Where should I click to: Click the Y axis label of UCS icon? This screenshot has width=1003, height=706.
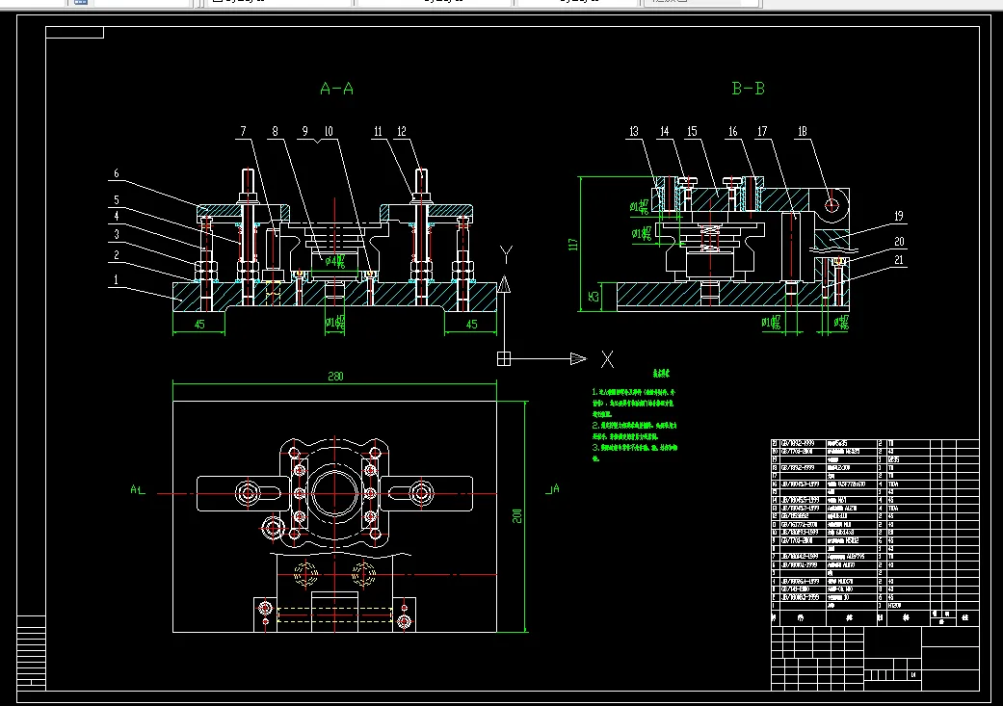[x=504, y=254]
